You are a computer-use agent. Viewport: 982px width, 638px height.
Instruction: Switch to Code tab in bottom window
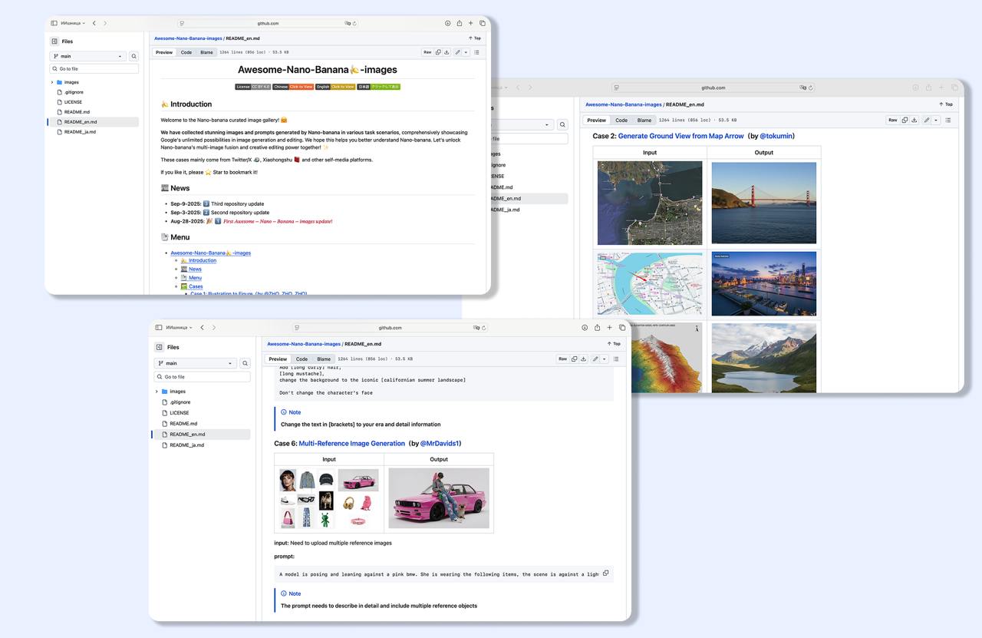tap(302, 359)
